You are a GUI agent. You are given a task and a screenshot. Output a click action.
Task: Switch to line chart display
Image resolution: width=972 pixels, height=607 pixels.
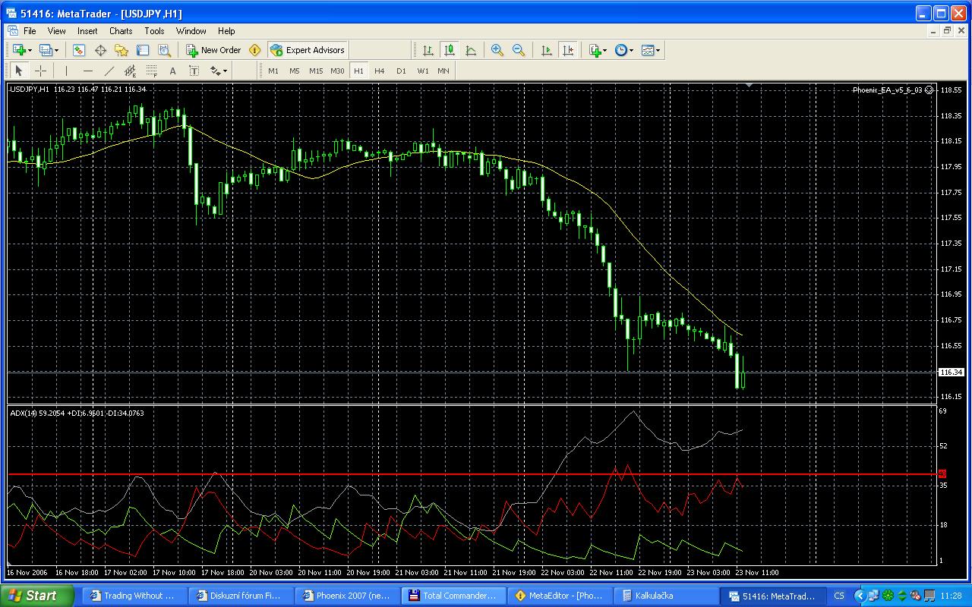[x=471, y=50]
